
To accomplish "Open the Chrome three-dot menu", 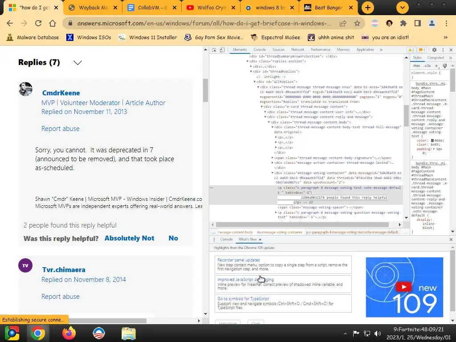I will [446, 23].
